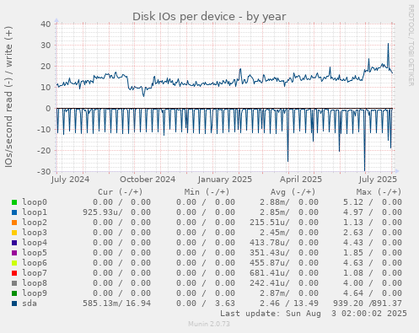The image size is (419, 333).
Task: Click loop4 average value 413.78u
Action: coord(268,243)
